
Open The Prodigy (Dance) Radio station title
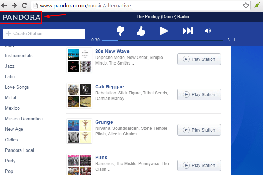(163, 17)
